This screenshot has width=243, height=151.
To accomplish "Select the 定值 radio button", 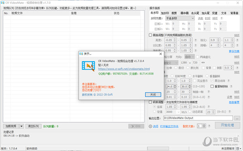I will point(154,111).
